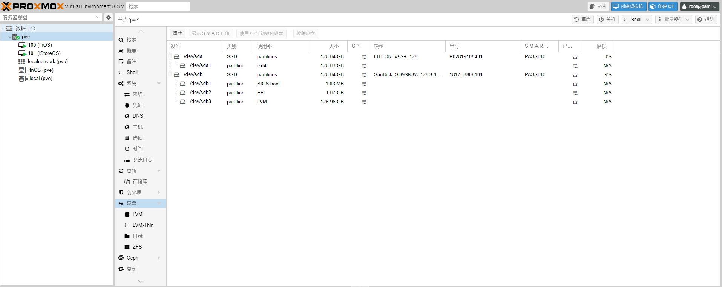Click the Ceph logo icon

tap(121, 258)
